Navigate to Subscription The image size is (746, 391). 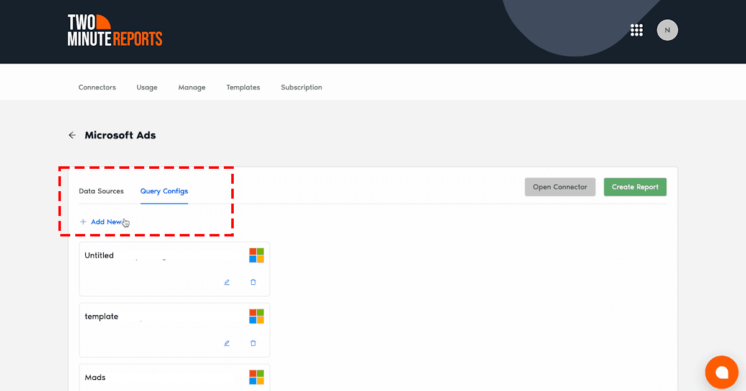(x=302, y=88)
